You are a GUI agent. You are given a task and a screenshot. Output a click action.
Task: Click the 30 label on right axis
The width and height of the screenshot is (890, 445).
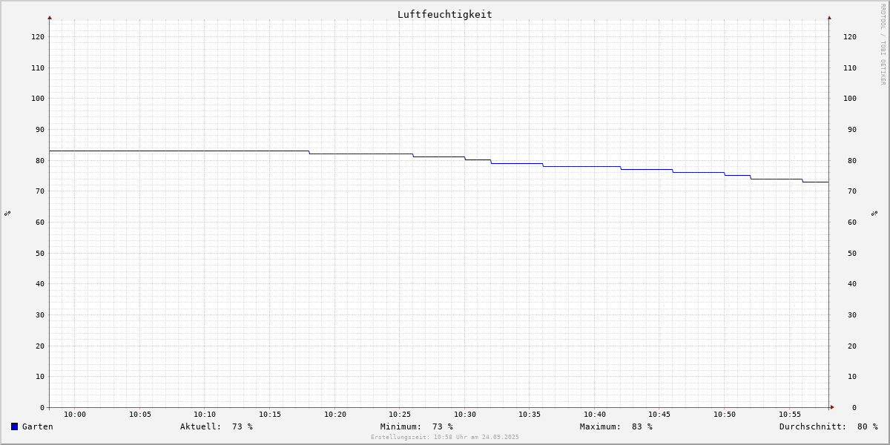point(852,315)
